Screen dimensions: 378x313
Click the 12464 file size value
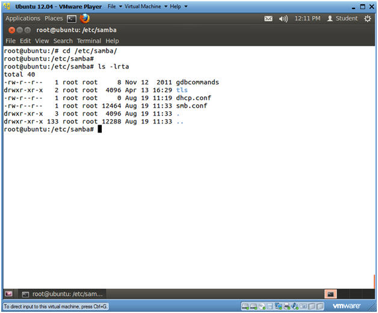(111, 106)
